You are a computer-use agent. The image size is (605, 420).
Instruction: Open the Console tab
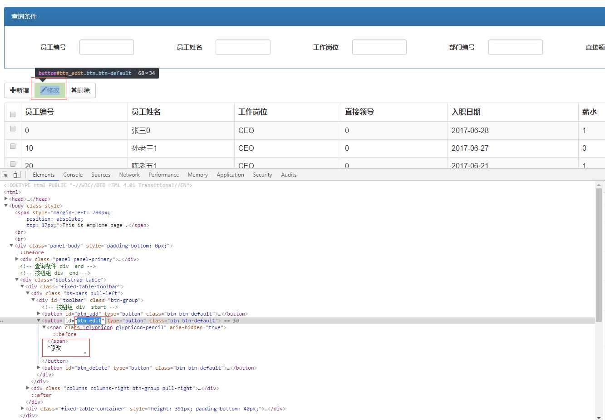click(73, 175)
